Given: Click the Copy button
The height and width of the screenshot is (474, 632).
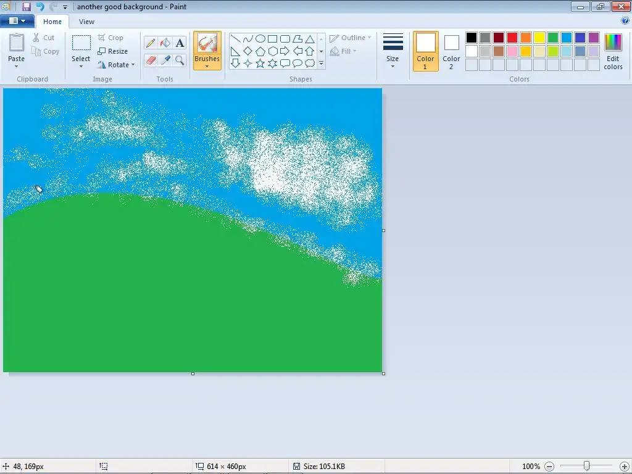Looking at the screenshot, I should click(46, 51).
